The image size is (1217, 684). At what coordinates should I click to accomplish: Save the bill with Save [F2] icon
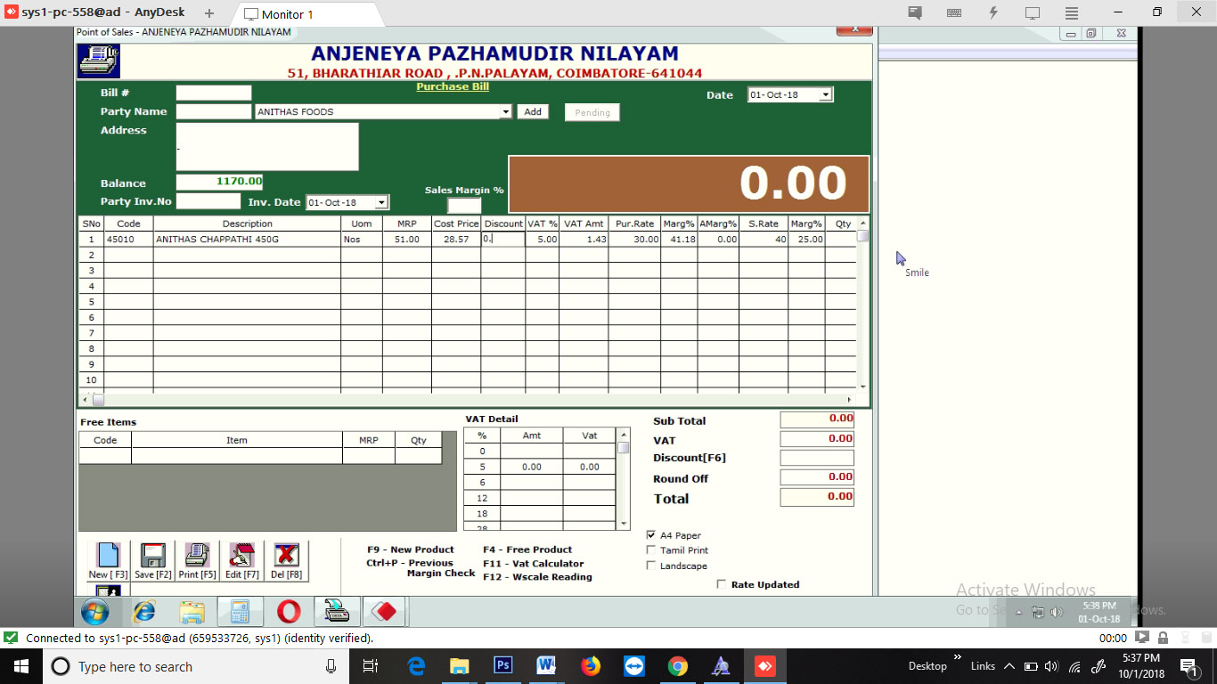152,560
